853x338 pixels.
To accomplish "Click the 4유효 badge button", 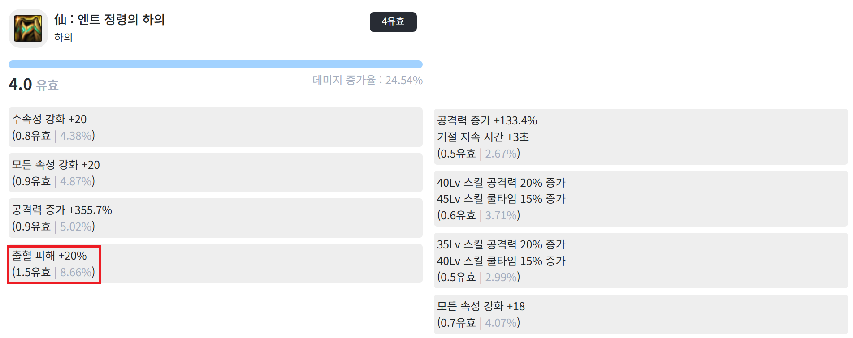I will [x=393, y=21].
